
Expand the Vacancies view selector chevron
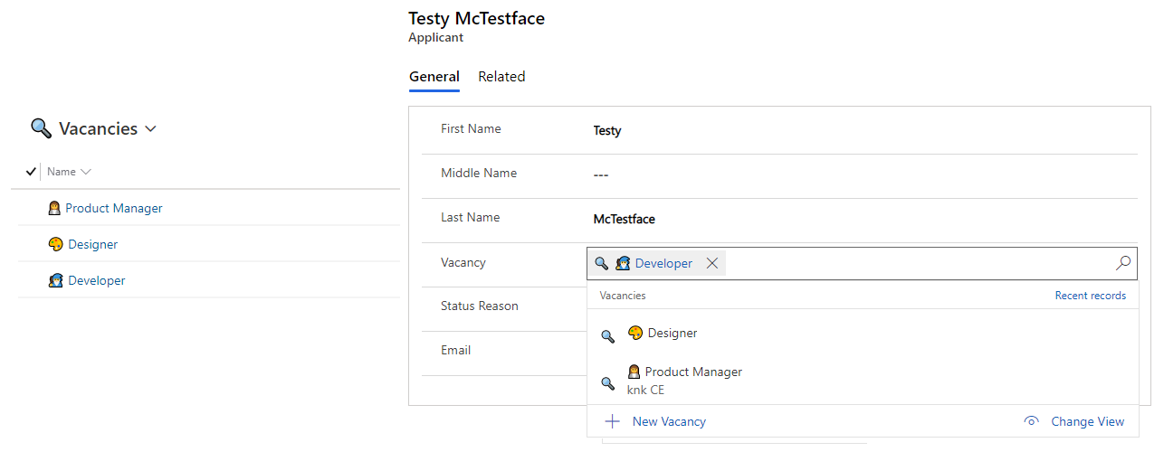[x=150, y=129]
